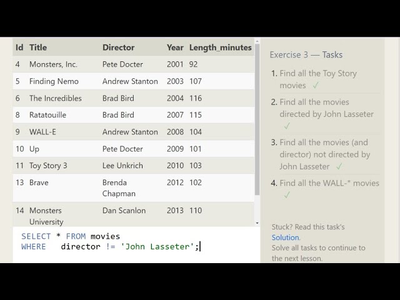Click the Finding Nemo title cell
400x300 pixels.
tap(54, 81)
